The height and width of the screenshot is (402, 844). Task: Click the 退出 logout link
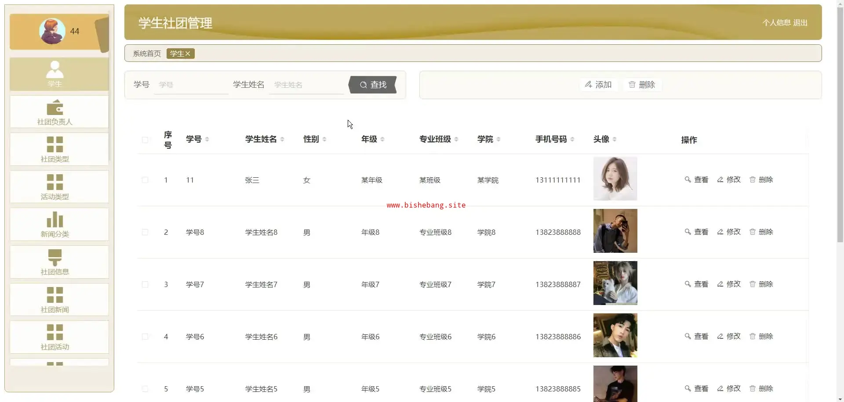point(800,22)
